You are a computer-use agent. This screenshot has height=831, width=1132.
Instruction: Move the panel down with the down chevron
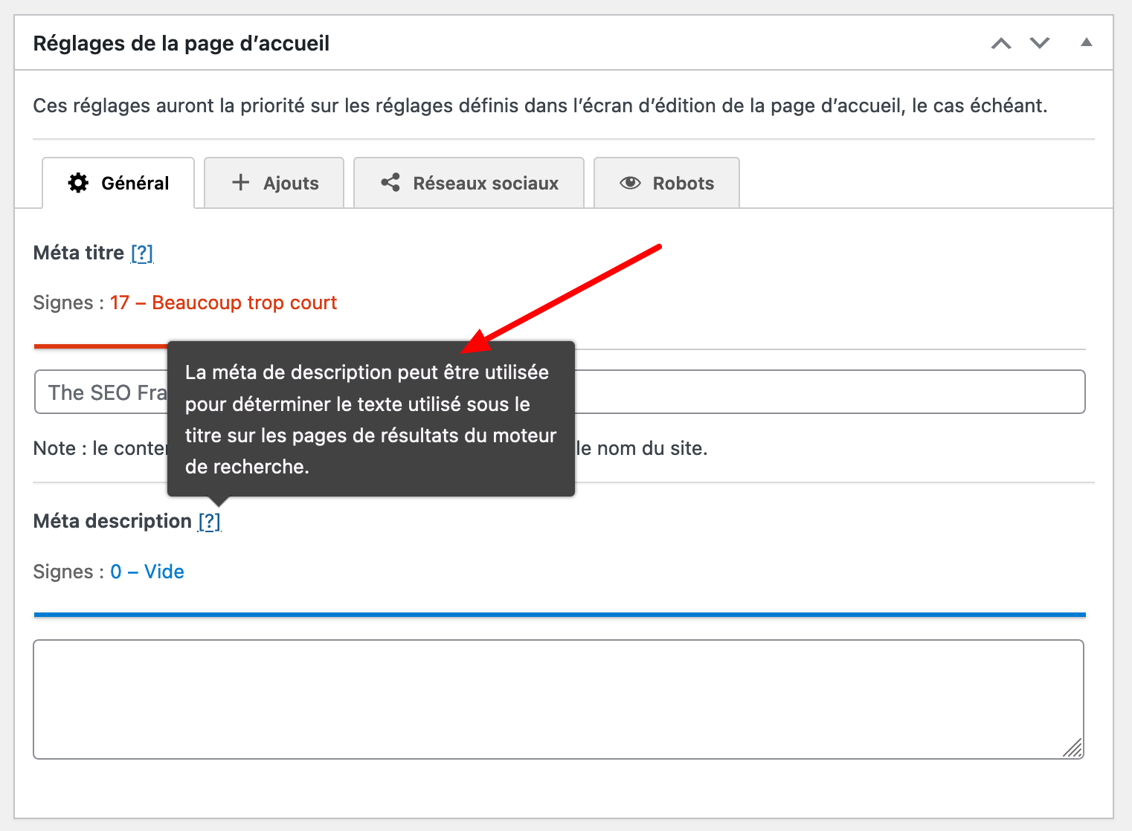[x=1039, y=43]
